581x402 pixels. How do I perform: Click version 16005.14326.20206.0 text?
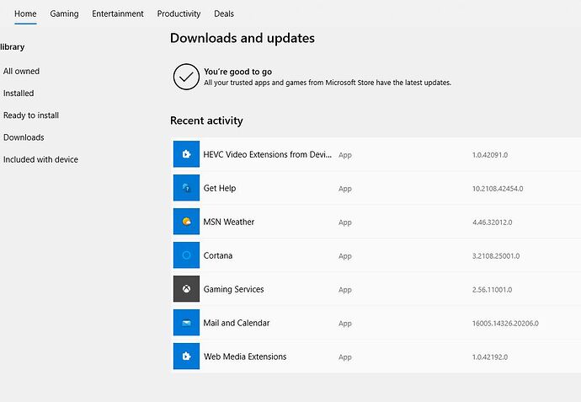pos(505,324)
